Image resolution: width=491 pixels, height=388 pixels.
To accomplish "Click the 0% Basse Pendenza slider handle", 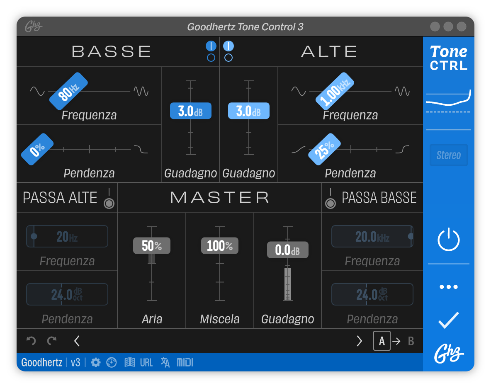I will 37,149.
